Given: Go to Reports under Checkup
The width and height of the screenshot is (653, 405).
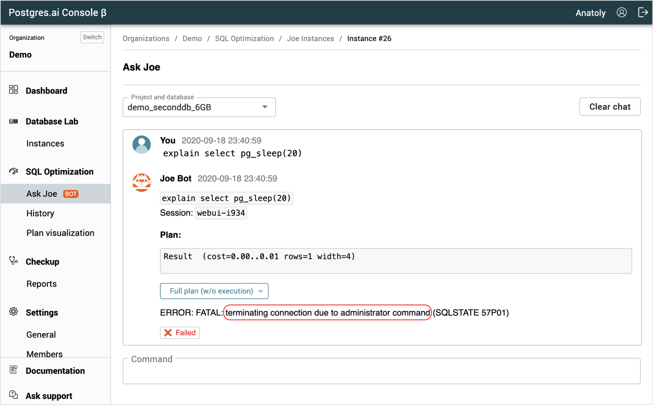Looking at the screenshot, I should pyautogui.click(x=41, y=284).
